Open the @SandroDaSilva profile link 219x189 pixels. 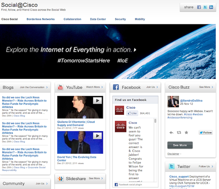(x=191, y=101)
